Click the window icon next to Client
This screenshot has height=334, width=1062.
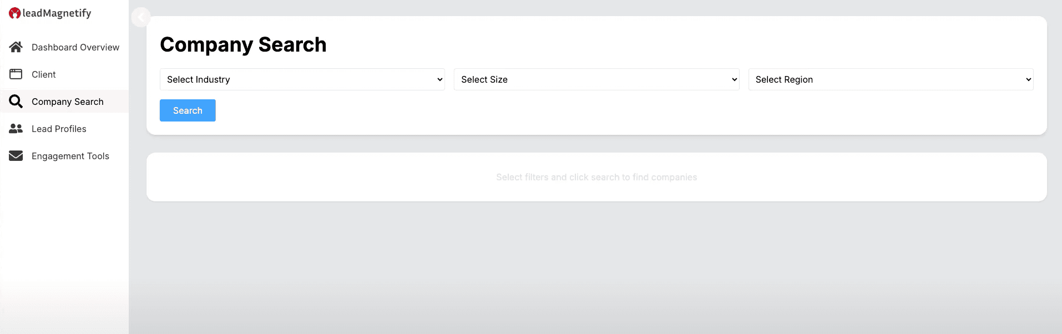coord(16,74)
